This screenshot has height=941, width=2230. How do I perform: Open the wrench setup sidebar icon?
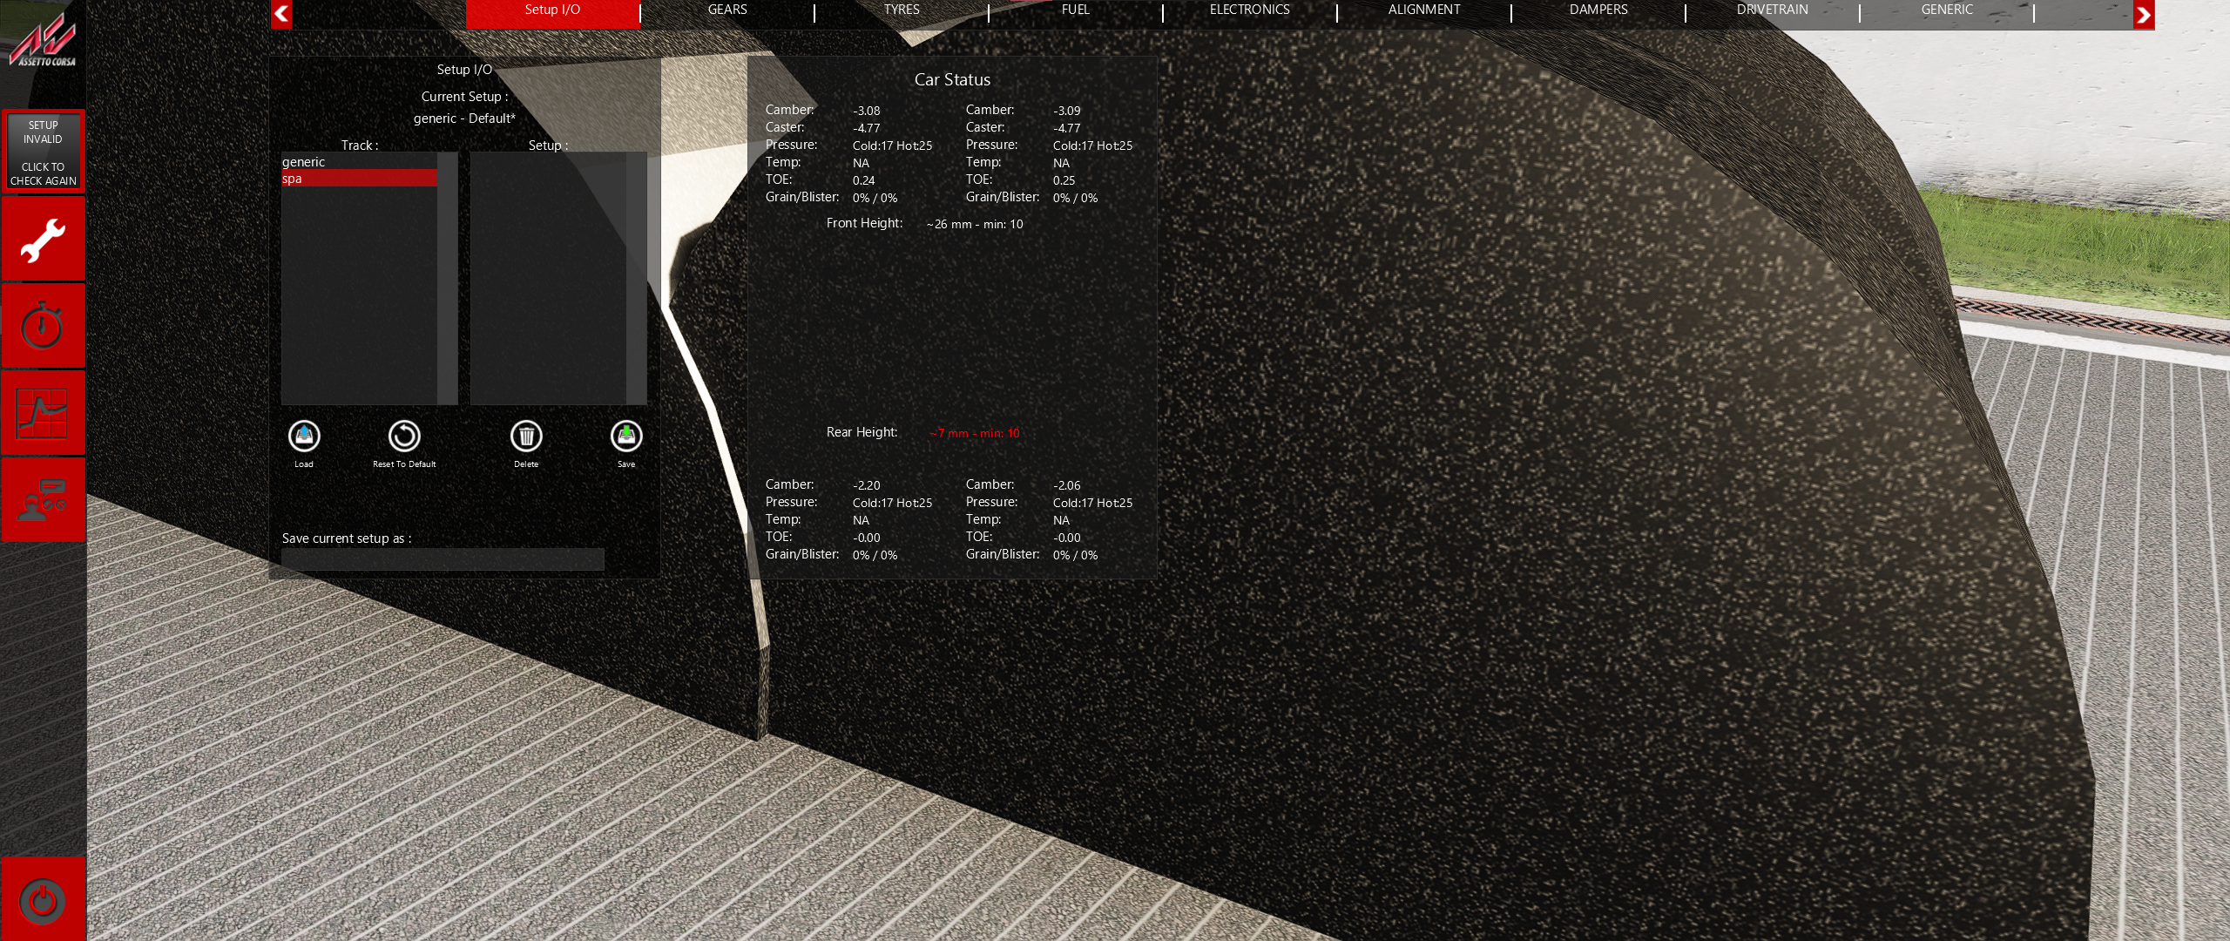(x=43, y=240)
